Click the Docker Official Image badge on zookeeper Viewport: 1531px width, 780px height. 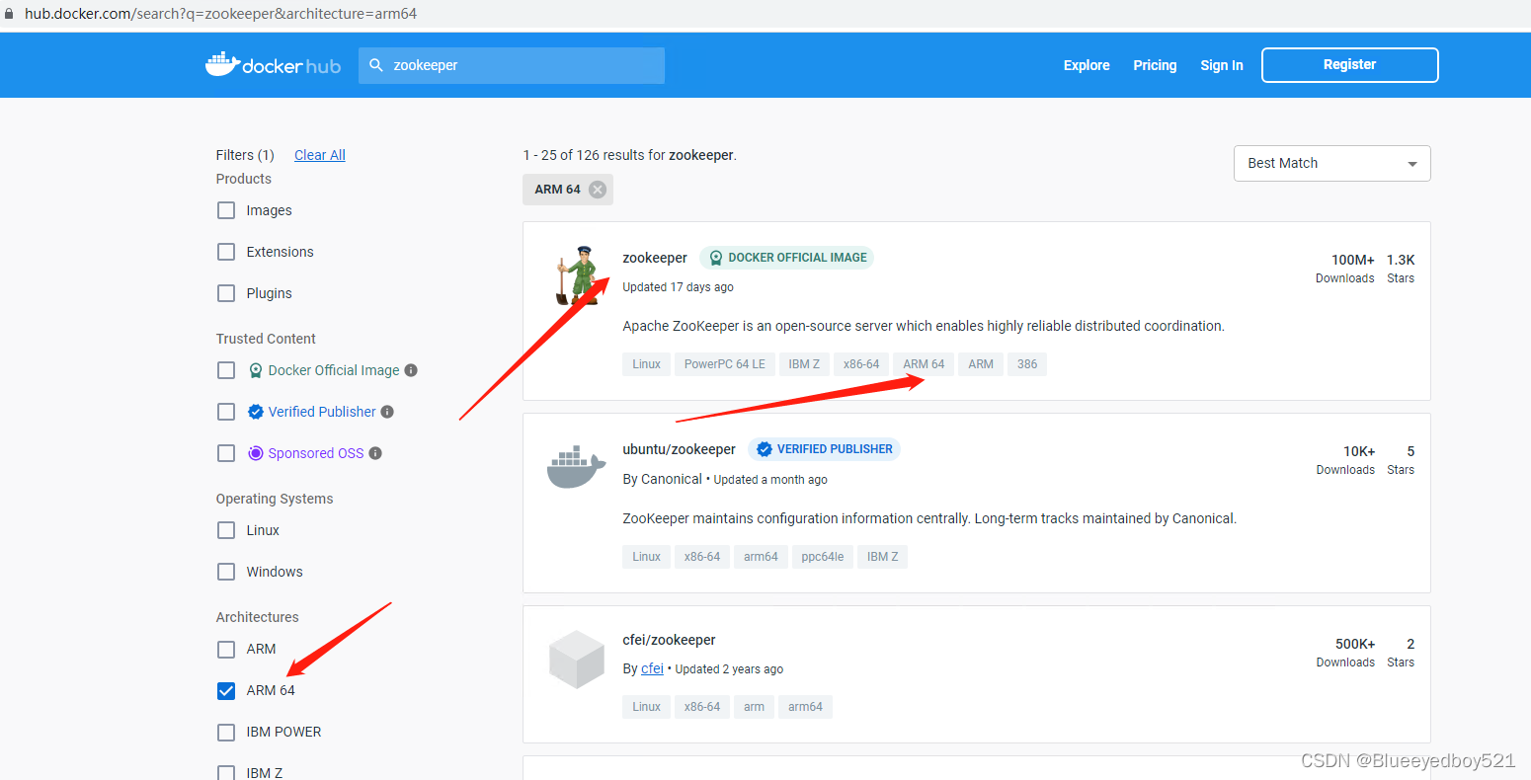point(786,258)
